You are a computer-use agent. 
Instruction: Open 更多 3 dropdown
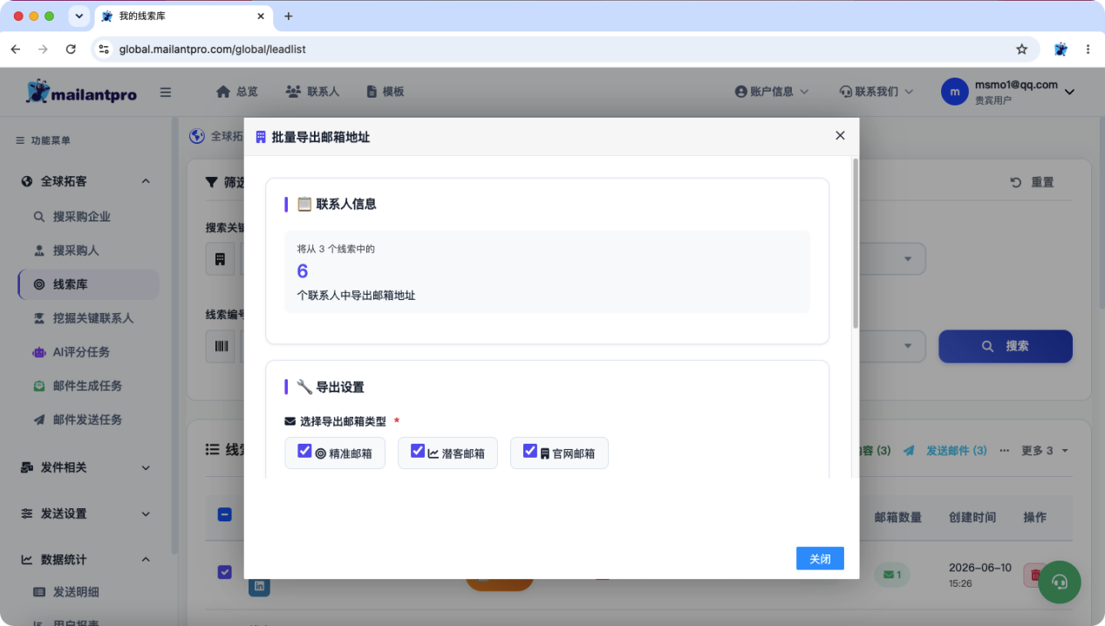1045,451
